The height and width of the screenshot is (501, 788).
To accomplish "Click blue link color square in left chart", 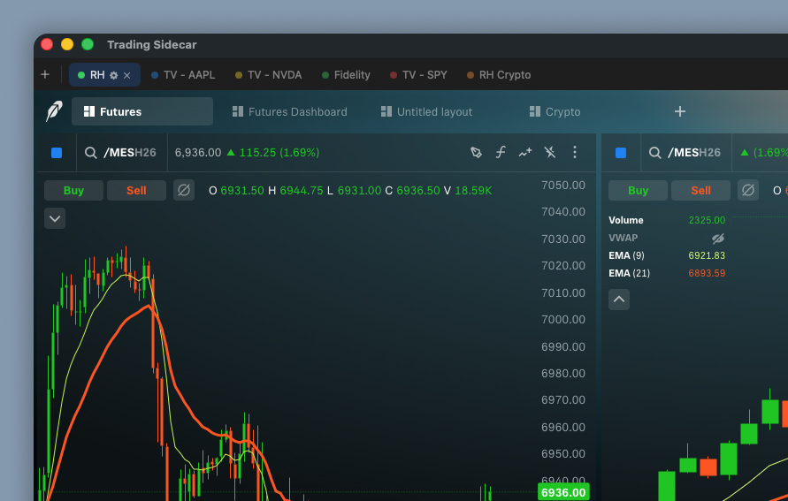I will coord(57,153).
